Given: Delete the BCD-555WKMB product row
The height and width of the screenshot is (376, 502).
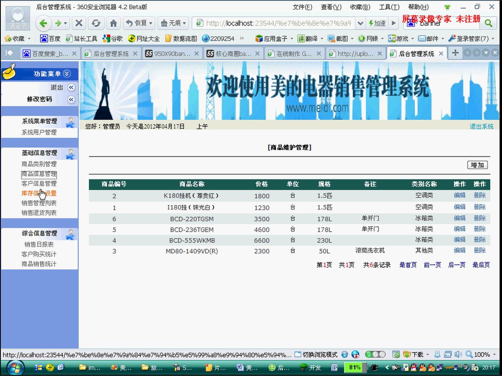Looking at the screenshot, I should pyautogui.click(x=480, y=240).
